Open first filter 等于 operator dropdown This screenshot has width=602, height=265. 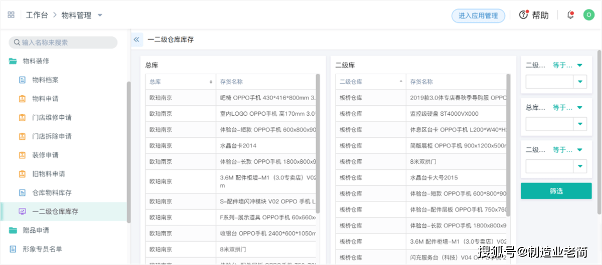coord(567,65)
